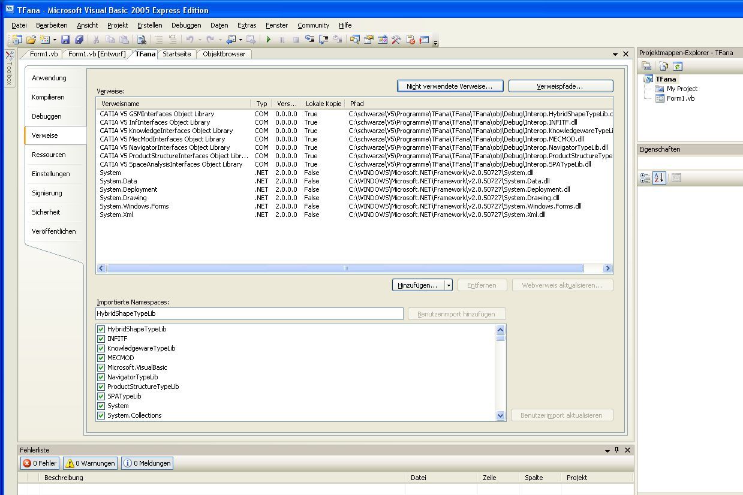The image size is (743, 495).
Task: Uncheck System.Collections namespace checkbox
Action: tap(101, 415)
